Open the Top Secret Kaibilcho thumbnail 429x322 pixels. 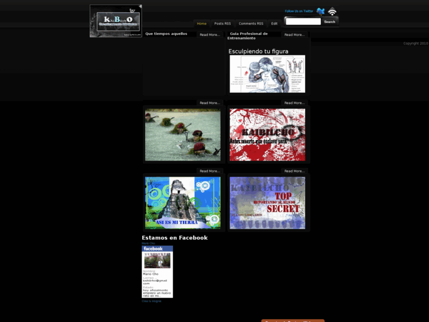click(x=267, y=203)
